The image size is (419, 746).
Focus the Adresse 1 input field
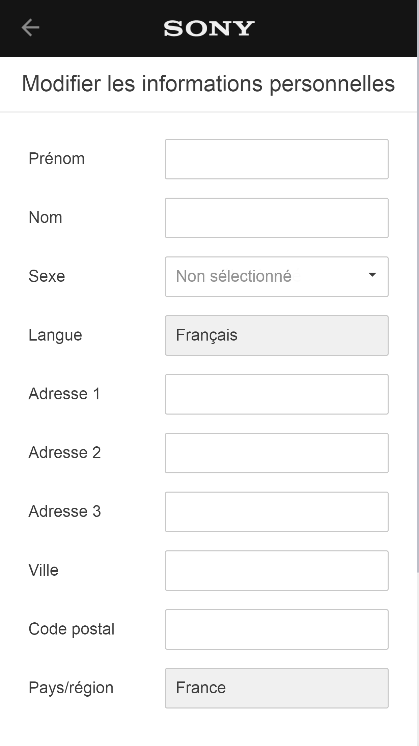coord(277,394)
